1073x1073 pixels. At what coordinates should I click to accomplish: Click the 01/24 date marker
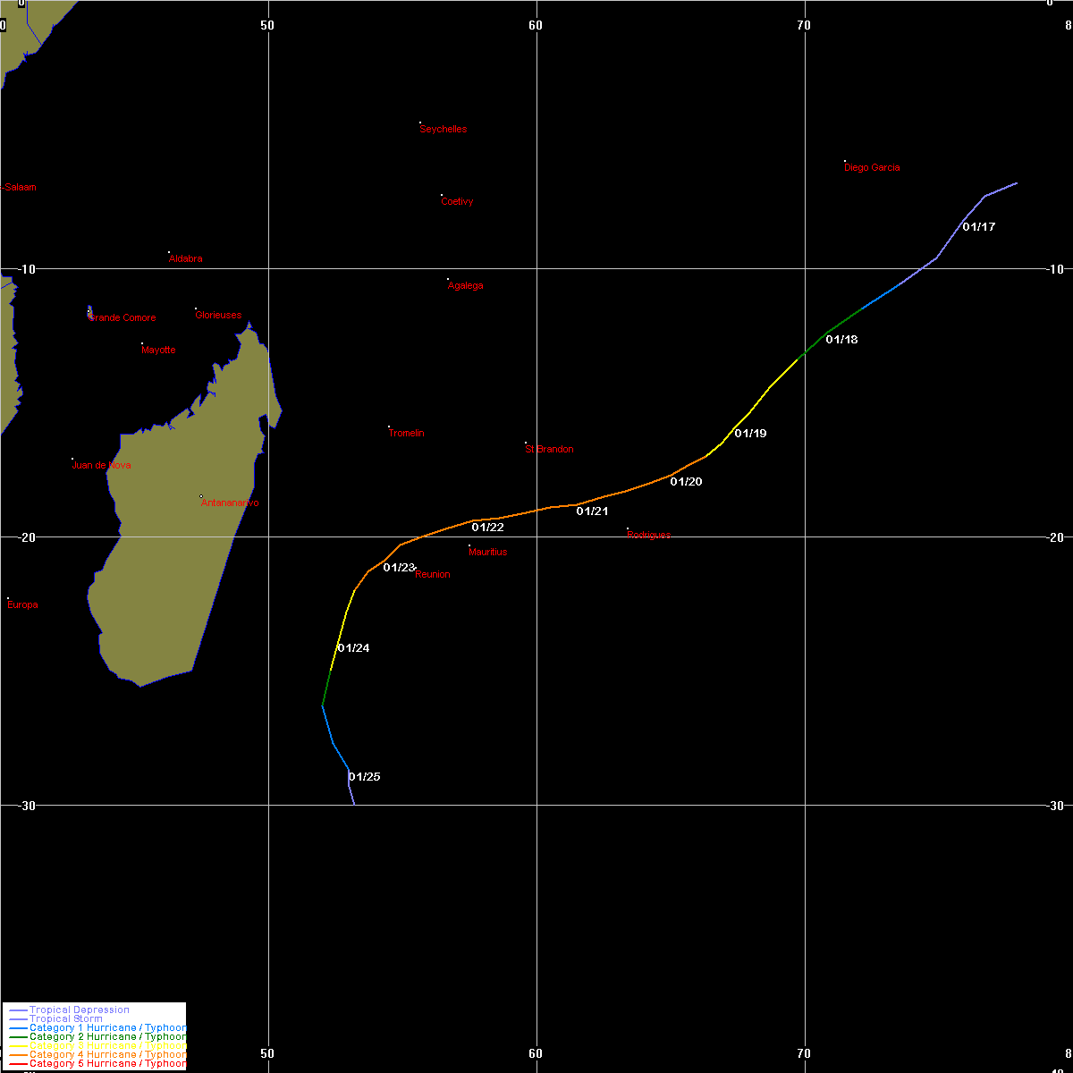tap(353, 648)
